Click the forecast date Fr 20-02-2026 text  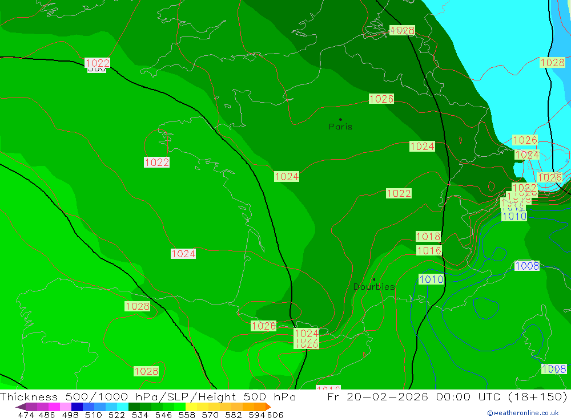pyautogui.click(x=378, y=397)
